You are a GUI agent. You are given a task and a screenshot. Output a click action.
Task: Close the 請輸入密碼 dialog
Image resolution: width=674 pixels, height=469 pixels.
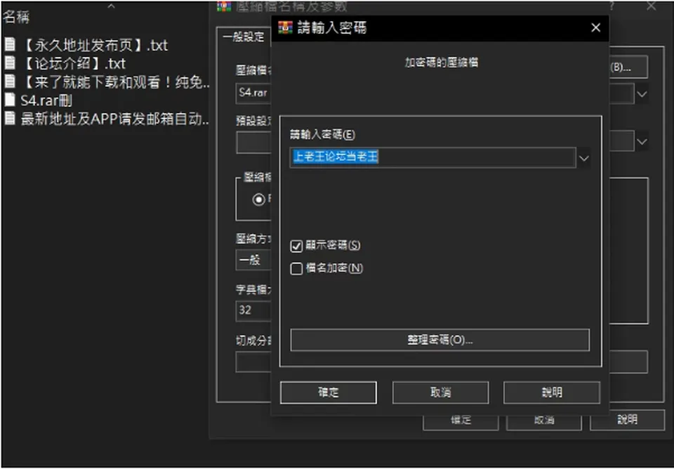tap(595, 27)
